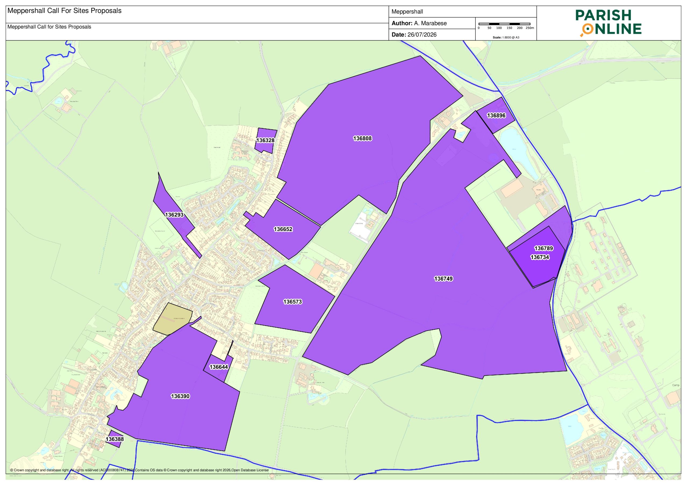
Task: Click the Scale 1:8000 @ A3 text
Action: pyautogui.click(x=506, y=37)
